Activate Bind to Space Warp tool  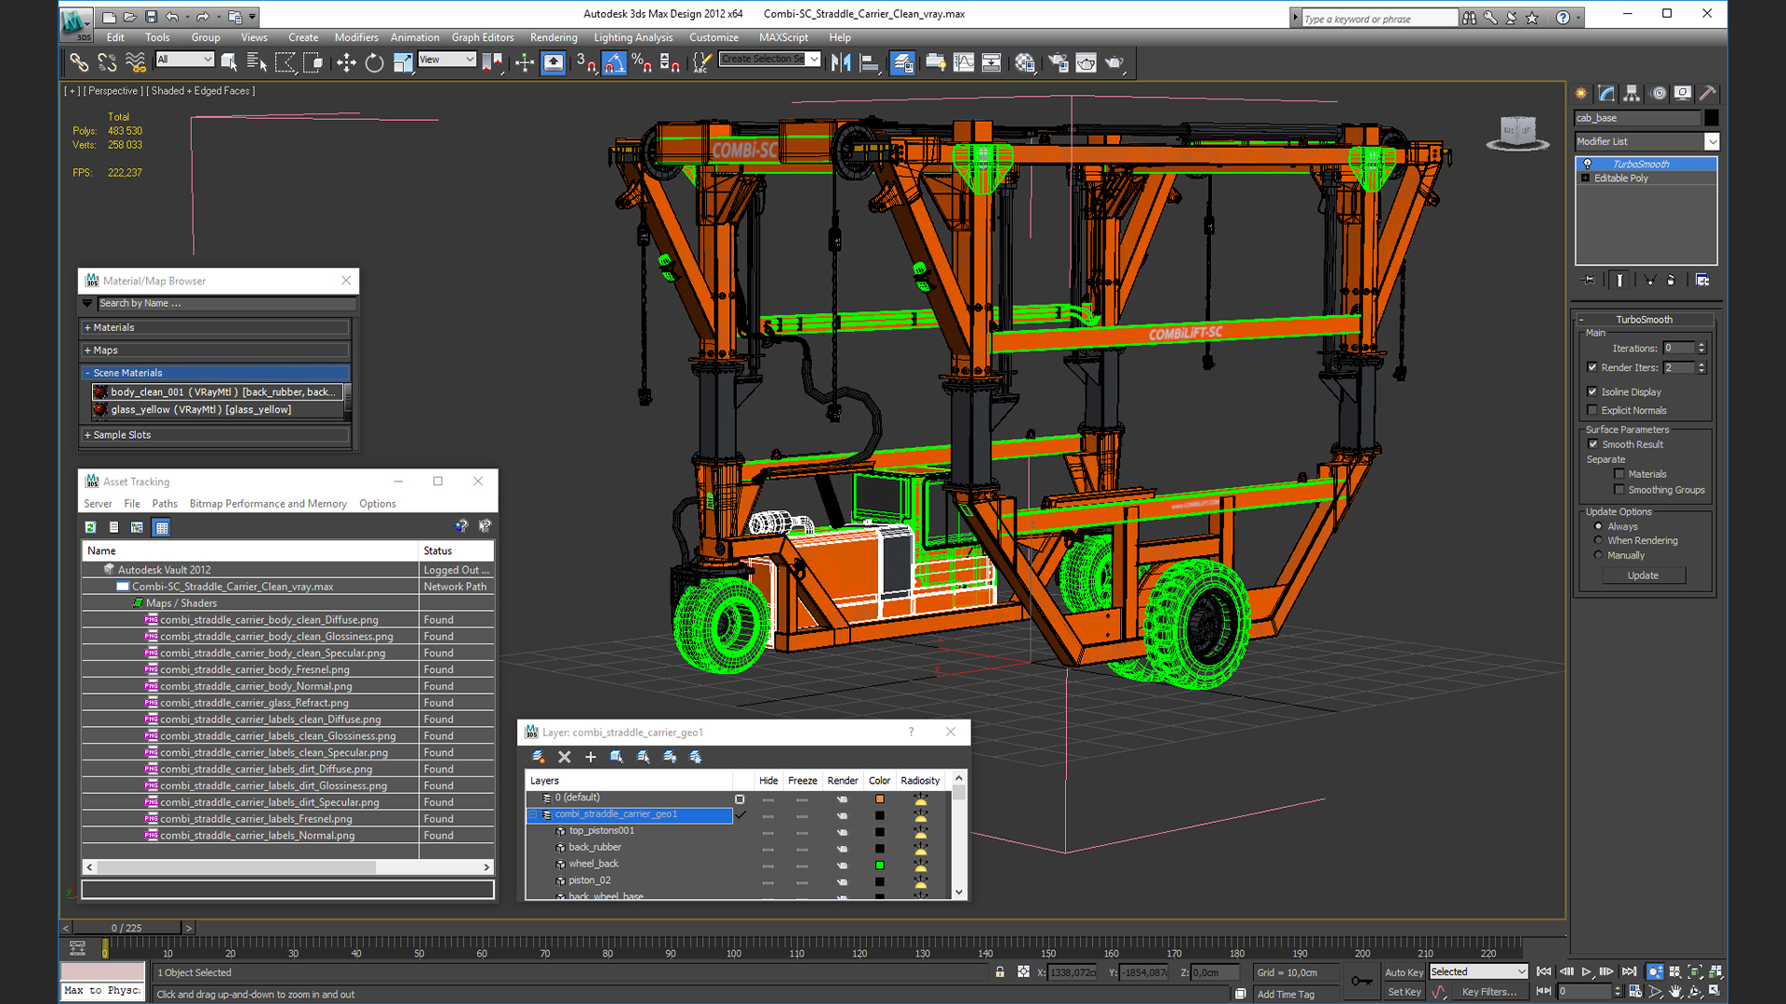[136, 62]
